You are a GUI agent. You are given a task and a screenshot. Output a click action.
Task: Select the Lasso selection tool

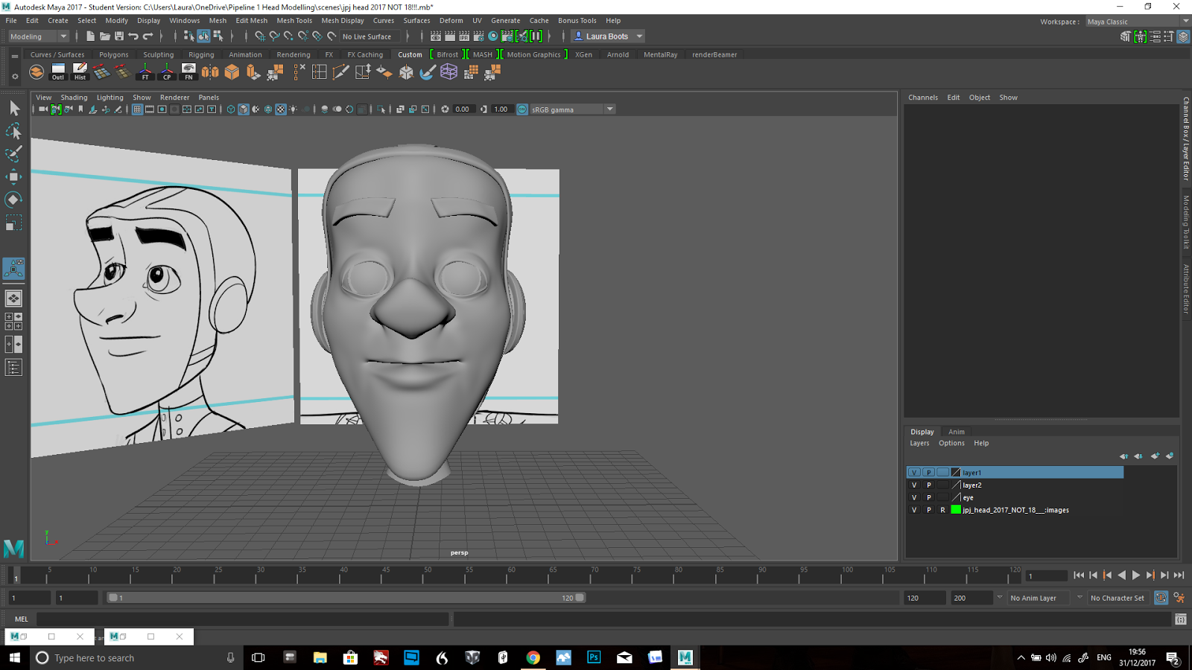[13, 131]
